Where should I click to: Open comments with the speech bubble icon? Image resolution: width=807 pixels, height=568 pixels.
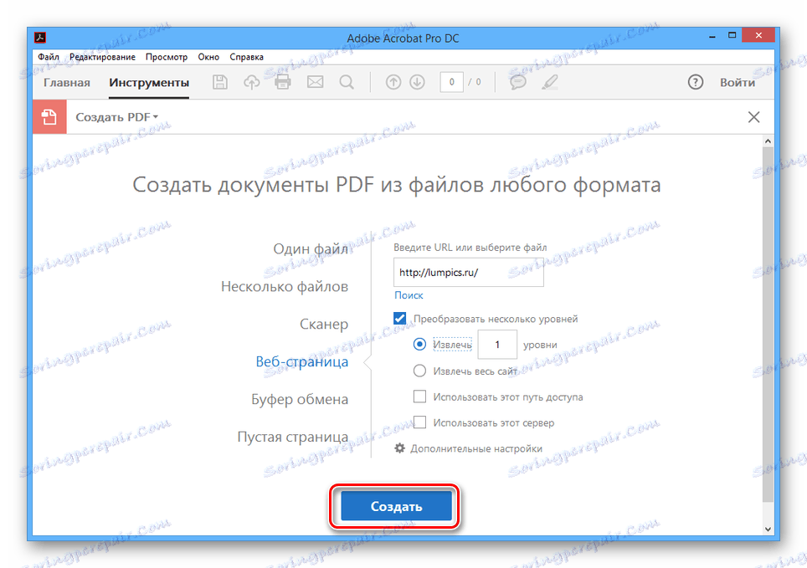pyautogui.click(x=517, y=81)
